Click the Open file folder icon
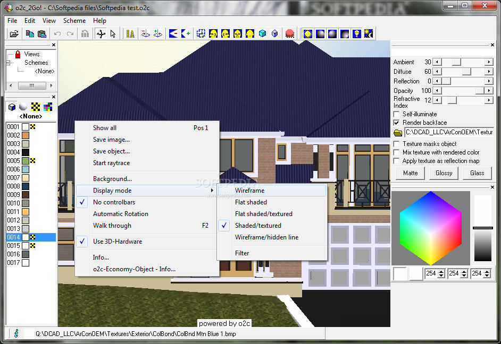Viewport: 501px width, 344px height. coord(14,33)
